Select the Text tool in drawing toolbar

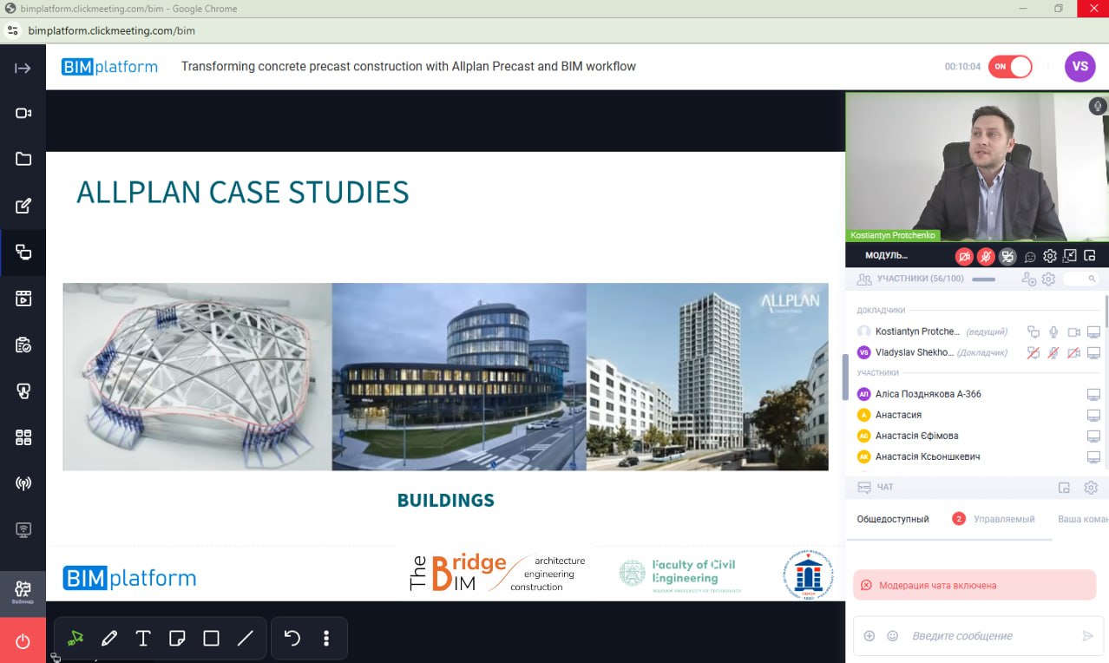click(x=143, y=638)
